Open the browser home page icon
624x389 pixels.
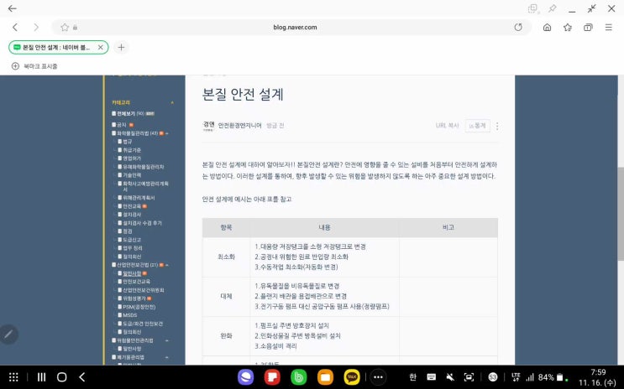[x=548, y=27]
